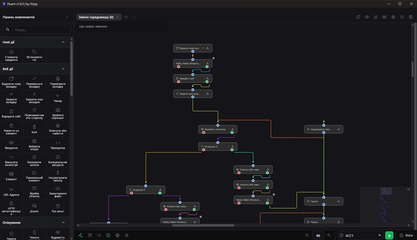
Task: Open the gear settings icon in top toolbar
Action: coord(393,17)
